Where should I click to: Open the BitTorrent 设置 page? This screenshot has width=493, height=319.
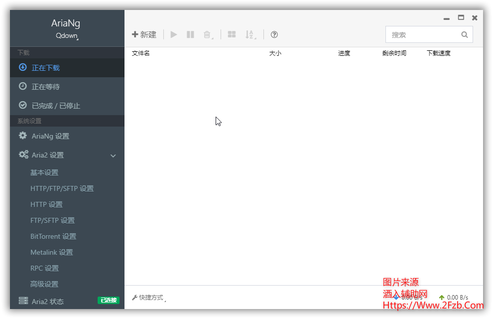[53, 236]
